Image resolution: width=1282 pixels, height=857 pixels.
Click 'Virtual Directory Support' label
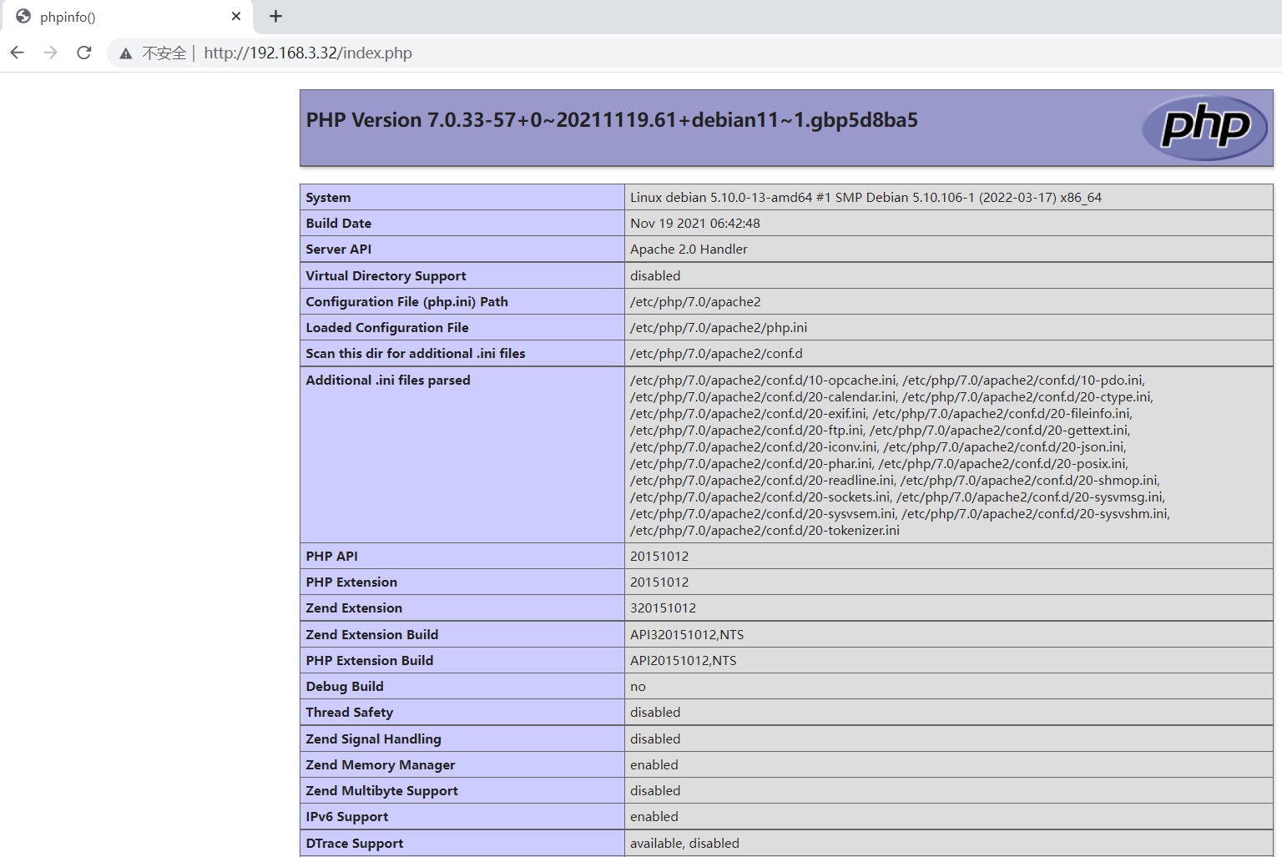[x=386, y=276]
